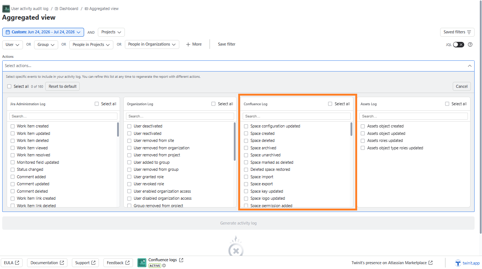Click the info icon beside ACTIVE badge
This screenshot has height=269, width=482.
(164, 266)
